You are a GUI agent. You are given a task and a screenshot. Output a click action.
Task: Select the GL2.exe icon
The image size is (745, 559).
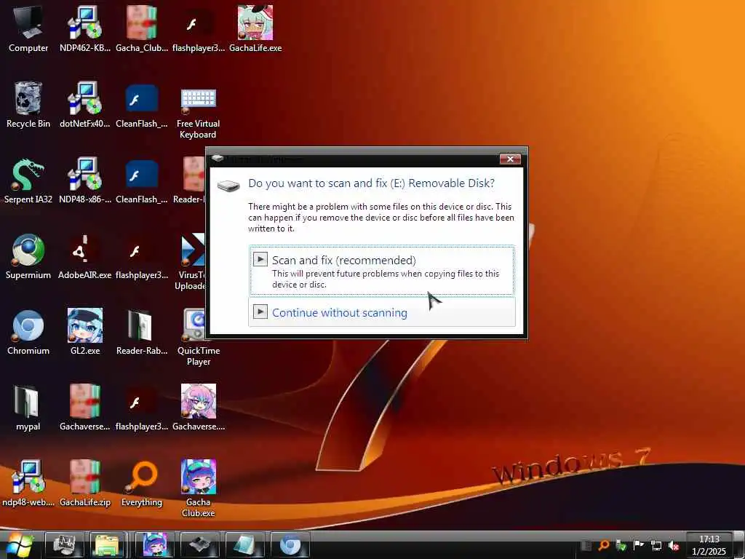[x=85, y=332]
